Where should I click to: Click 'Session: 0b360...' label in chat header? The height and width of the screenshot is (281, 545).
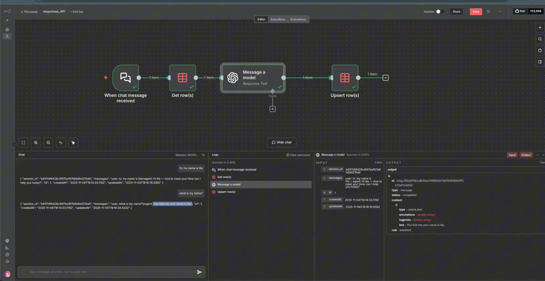coord(187,155)
